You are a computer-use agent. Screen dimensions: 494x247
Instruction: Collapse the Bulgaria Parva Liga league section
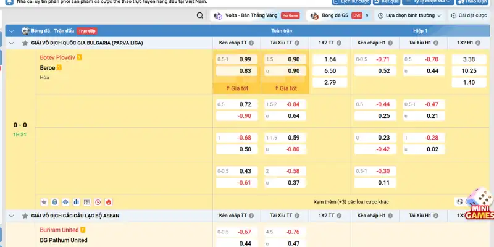pyautogui.click(x=12, y=43)
